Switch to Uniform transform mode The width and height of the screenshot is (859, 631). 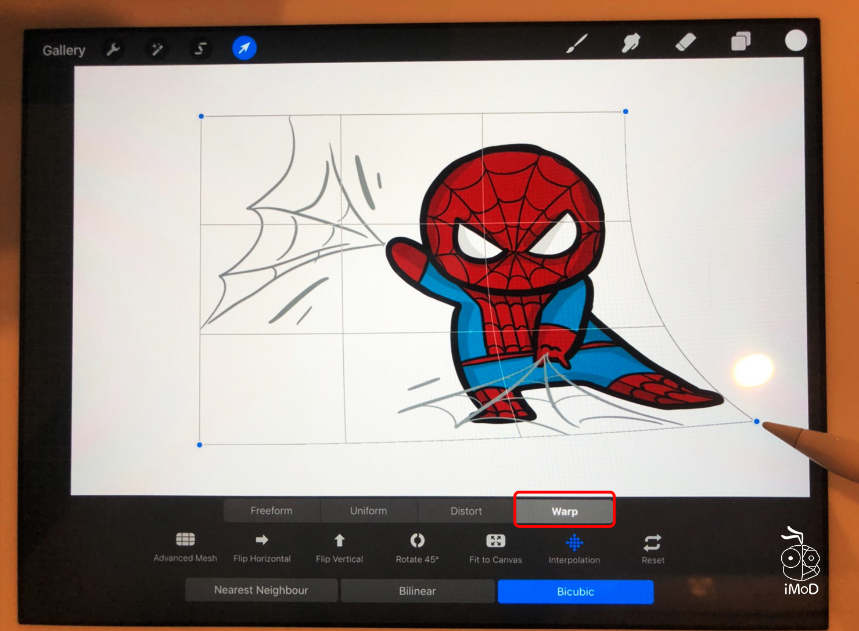(x=368, y=511)
